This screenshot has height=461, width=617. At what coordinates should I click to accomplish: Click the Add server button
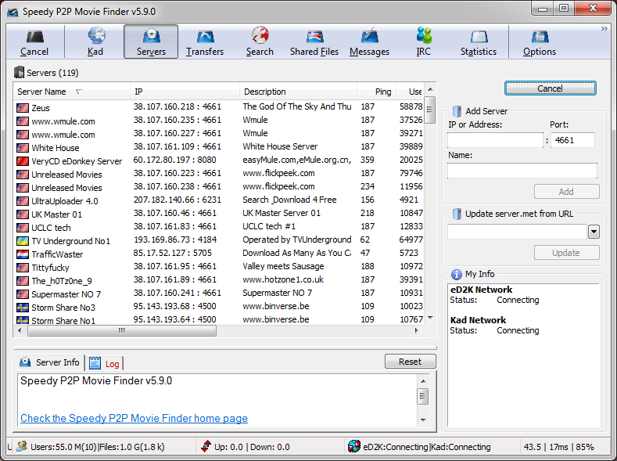tap(567, 192)
